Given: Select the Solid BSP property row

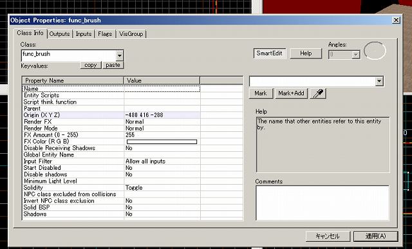Looking at the screenshot, I should coord(111,207).
